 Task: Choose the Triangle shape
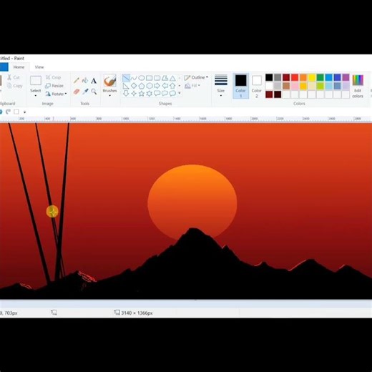pos(172,78)
